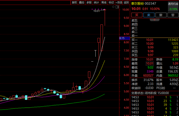Select 买五 price 9.97
179x116 pixels.
coord(150,55)
